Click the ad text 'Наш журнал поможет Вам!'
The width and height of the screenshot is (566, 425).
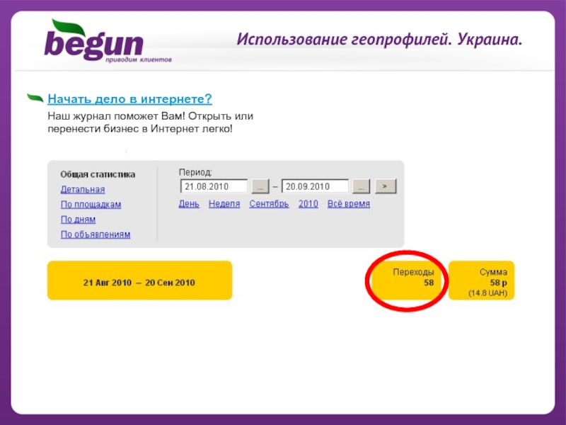(116, 116)
